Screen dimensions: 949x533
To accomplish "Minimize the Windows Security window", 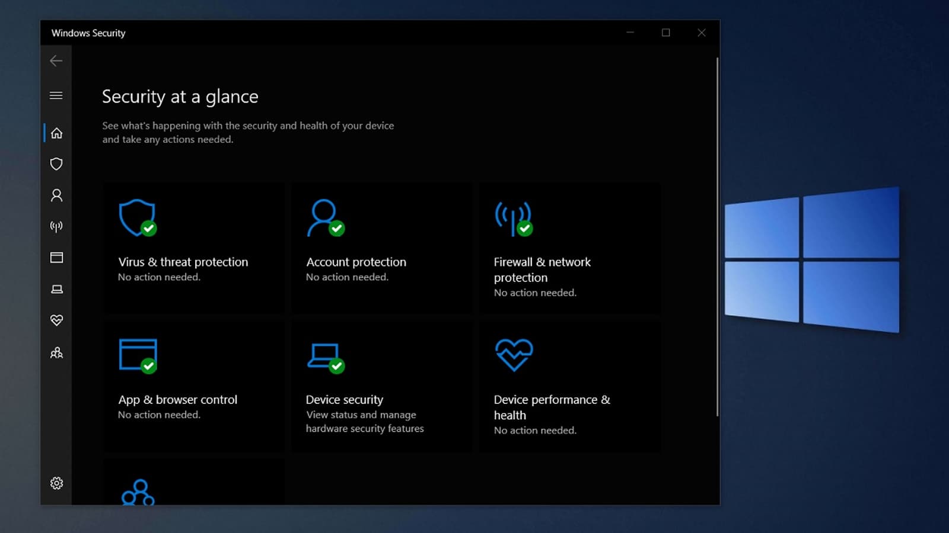I will click(630, 33).
